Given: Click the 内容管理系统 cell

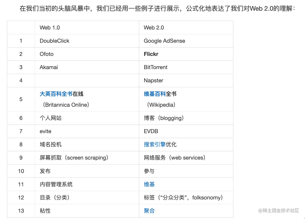Looking at the screenshot, I should [x=87, y=184].
